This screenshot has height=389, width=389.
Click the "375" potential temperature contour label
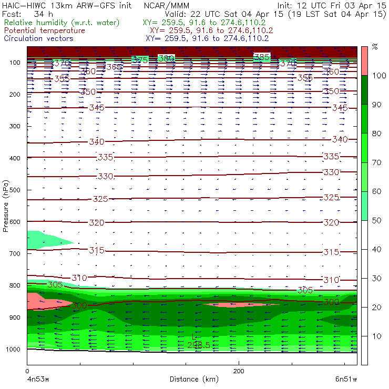(140, 60)
